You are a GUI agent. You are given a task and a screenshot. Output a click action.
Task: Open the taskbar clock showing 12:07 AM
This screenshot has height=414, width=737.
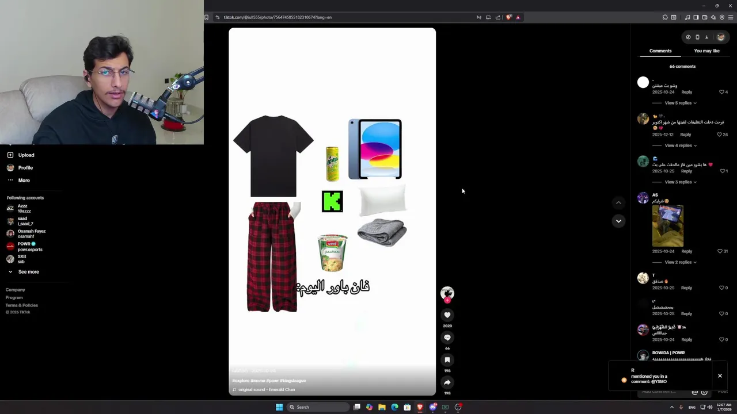724,407
